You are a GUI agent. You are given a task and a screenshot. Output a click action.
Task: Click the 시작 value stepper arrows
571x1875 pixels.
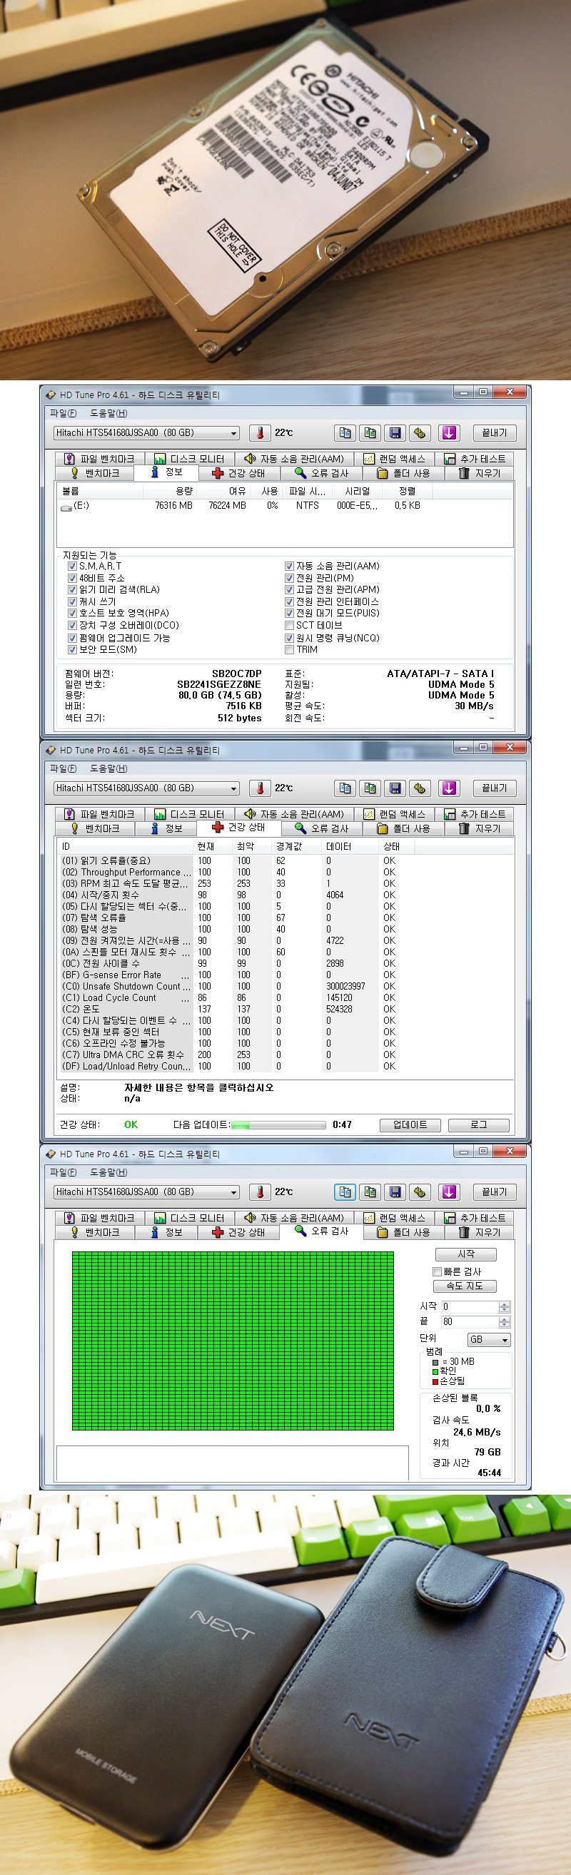click(x=505, y=1306)
